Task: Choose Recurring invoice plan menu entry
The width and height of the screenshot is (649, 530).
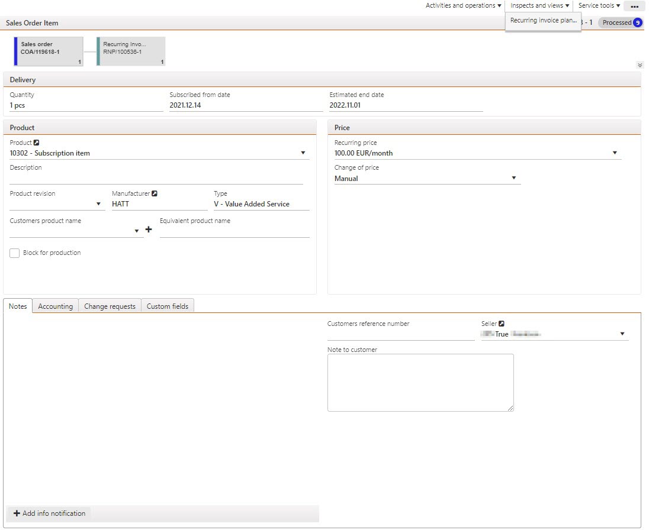Action: pos(543,21)
